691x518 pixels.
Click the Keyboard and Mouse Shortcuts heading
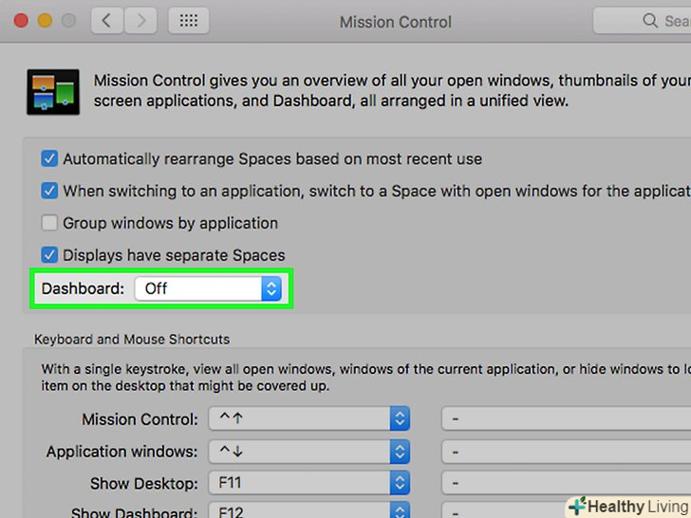pos(132,340)
